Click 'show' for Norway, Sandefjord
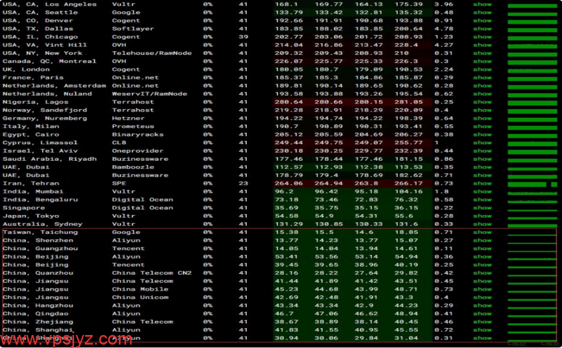Image resolution: width=562 pixels, height=348 pixels. (x=482, y=110)
